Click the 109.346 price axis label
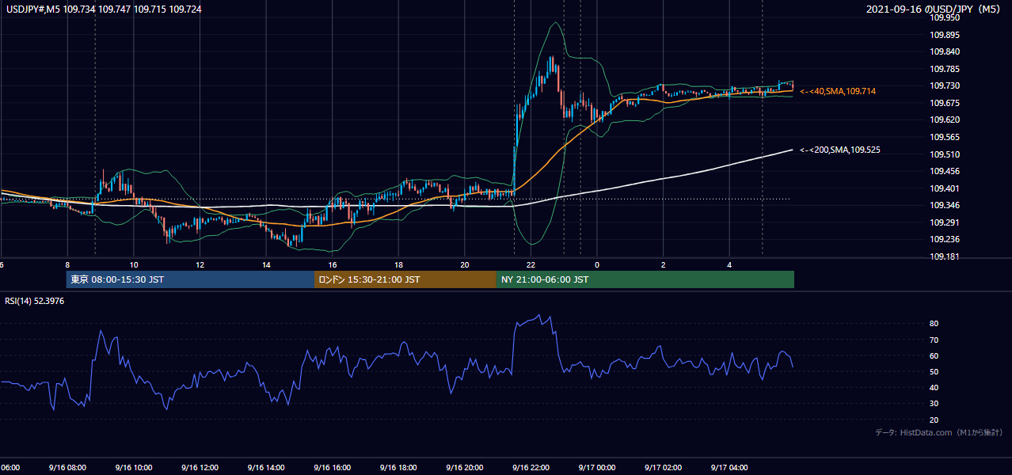 (945, 205)
